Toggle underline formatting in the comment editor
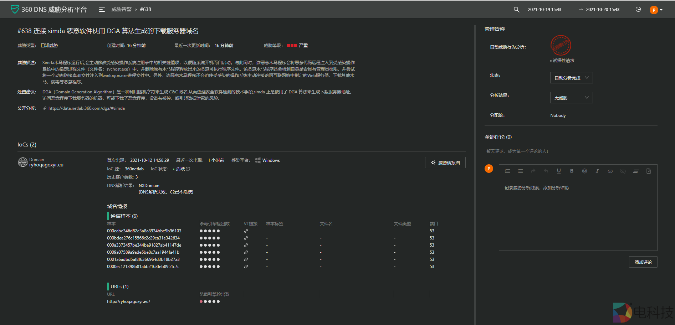Viewport: 675px width, 325px height. [559, 171]
